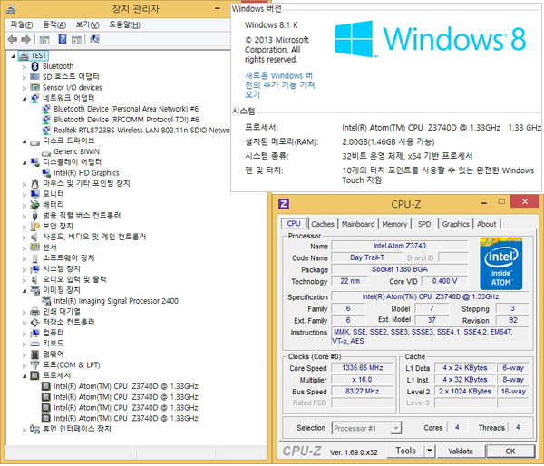Open the 보기(V) menu
The height and width of the screenshot is (466, 544).
87,24
